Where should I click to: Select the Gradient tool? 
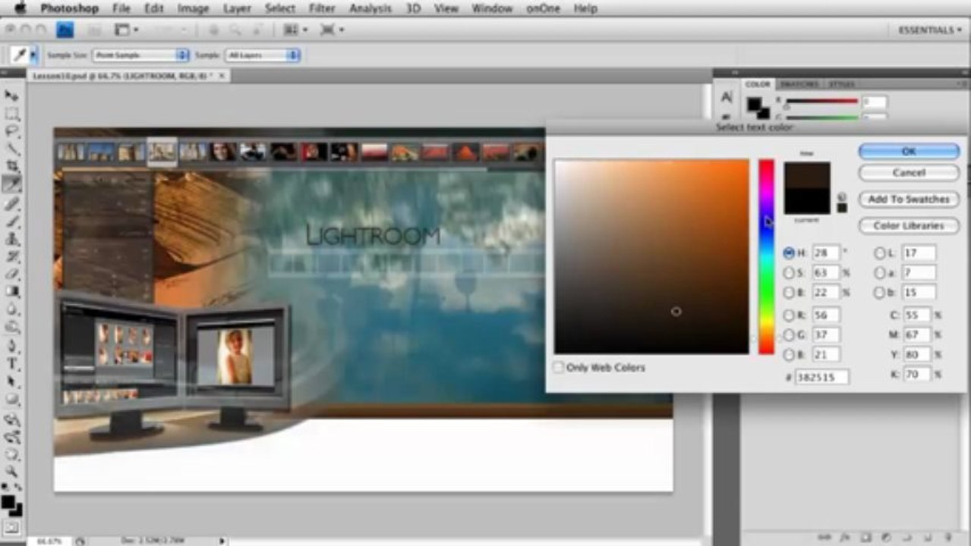[11, 291]
